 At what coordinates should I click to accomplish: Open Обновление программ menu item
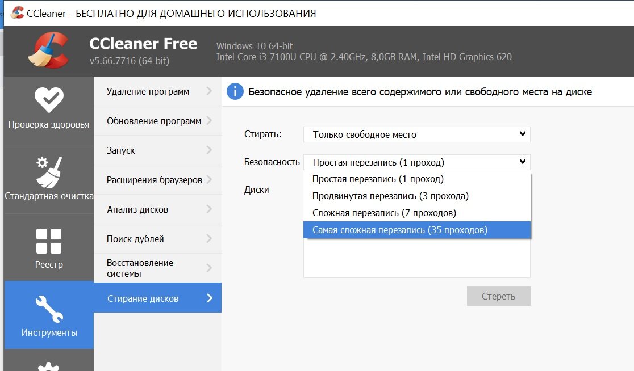[x=157, y=121]
